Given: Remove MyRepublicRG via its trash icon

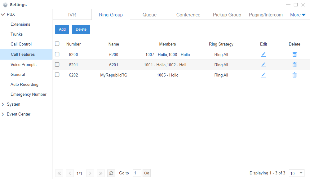Looking at the screenshot, I should click(x=294, y=75).
